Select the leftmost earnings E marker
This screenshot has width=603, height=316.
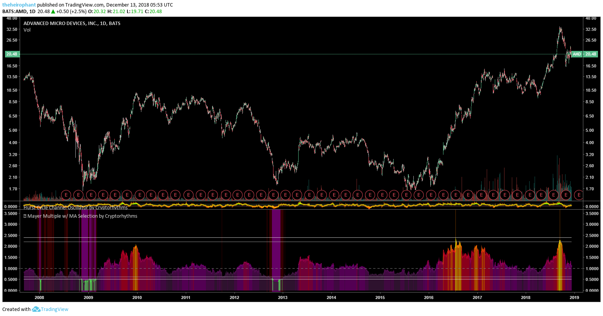[66, 195]
